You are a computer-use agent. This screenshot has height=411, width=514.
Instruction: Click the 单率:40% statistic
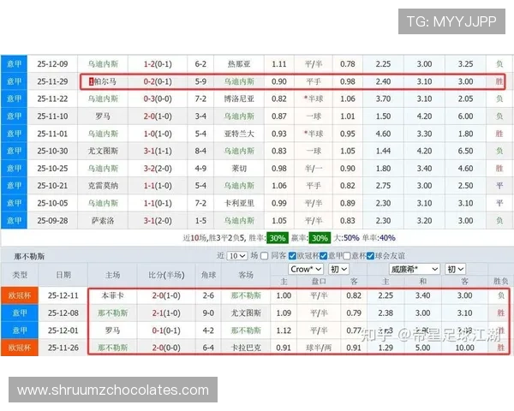coord(379,238)
